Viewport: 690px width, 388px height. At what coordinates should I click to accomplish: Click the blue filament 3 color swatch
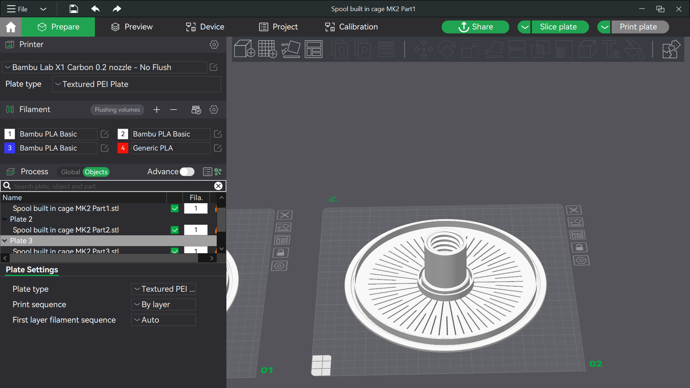(10, 148)
